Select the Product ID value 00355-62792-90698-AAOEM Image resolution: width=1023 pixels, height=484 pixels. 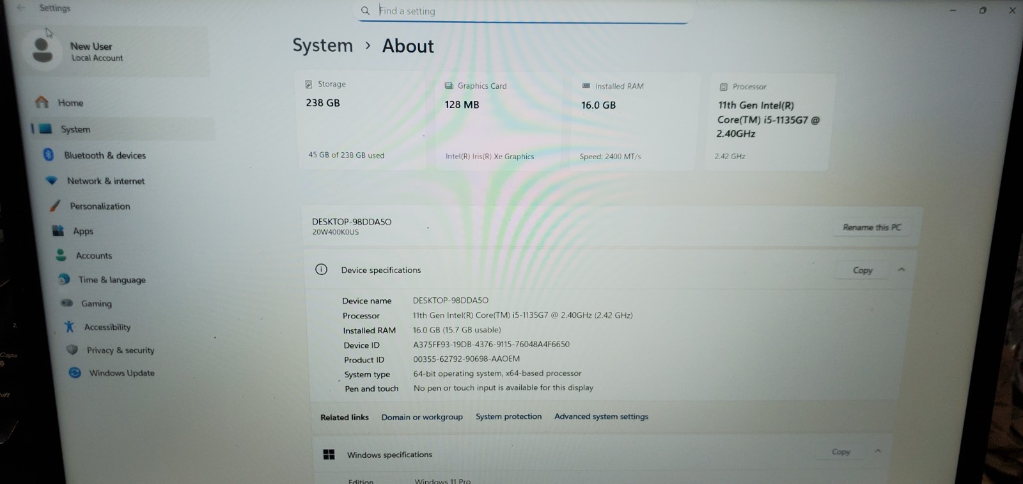(466, 359)
